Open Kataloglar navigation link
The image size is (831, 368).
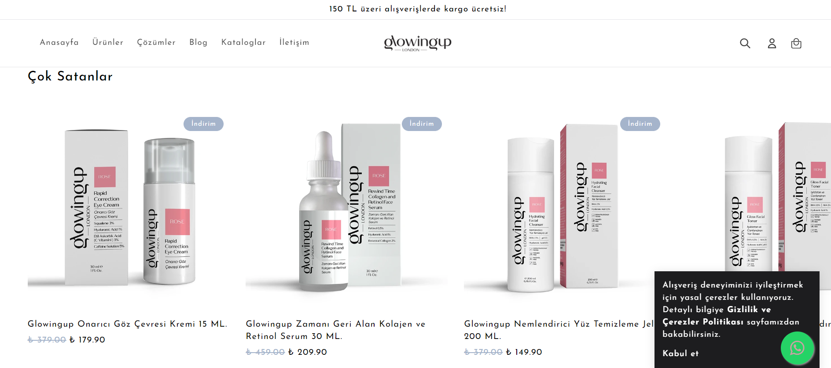pyautogui.click(x=243, y=42)
